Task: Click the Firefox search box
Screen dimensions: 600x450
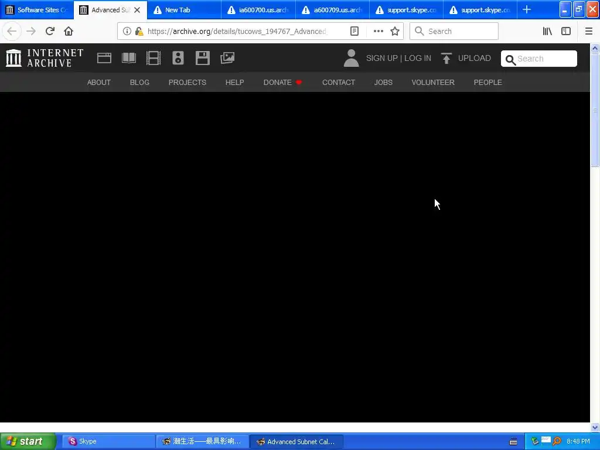Action: (x=454, y=31)
